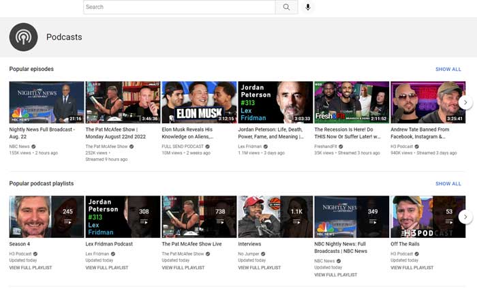
Task: Open Off The Rails playlist thumbnail, 53 videos
Action: click(x=428, y=217)
